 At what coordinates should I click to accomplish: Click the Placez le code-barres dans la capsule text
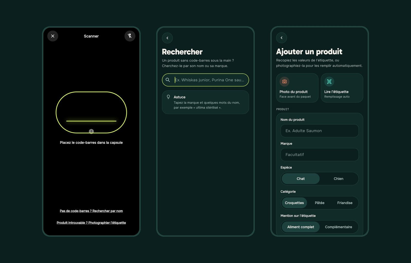[91, 143]
